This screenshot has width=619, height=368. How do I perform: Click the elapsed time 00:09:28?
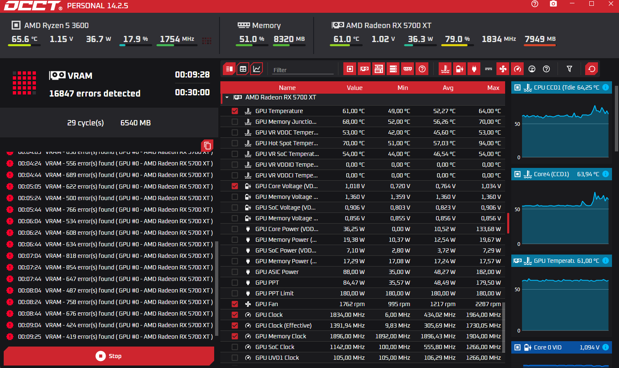[x=192, y=75]
